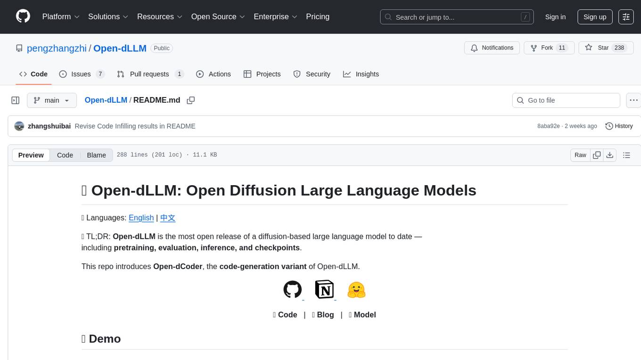Switch to the Blame view toggle
The height and width of the screenshot is (360, 641).
tap(97, 155)
